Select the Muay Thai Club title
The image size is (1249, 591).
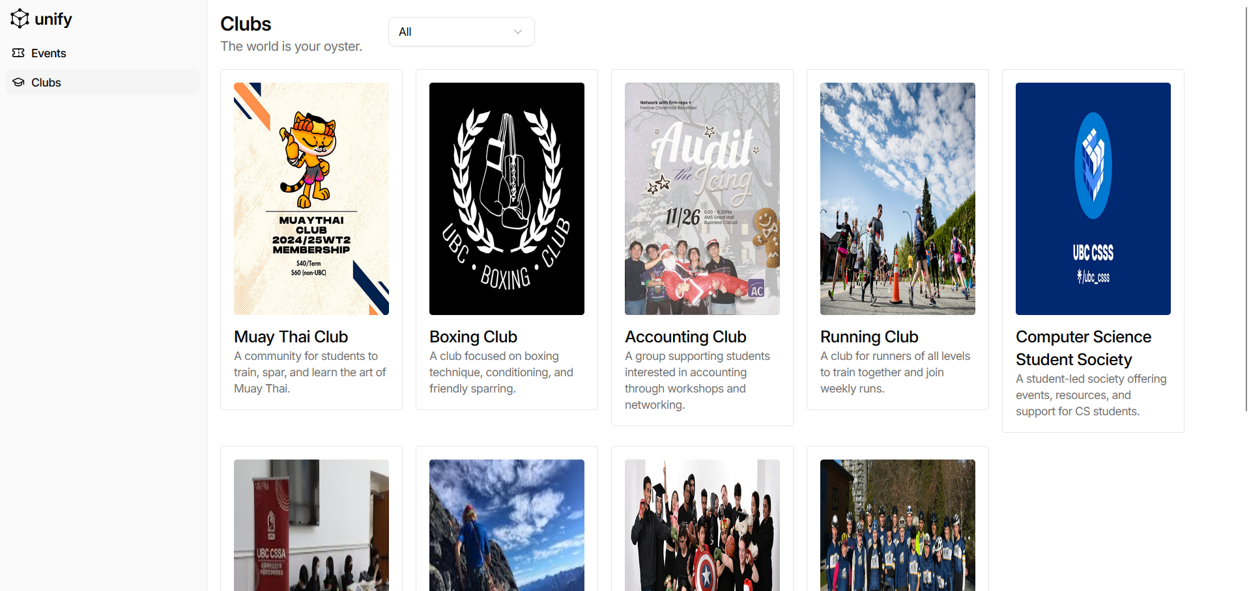coord(291,337)
